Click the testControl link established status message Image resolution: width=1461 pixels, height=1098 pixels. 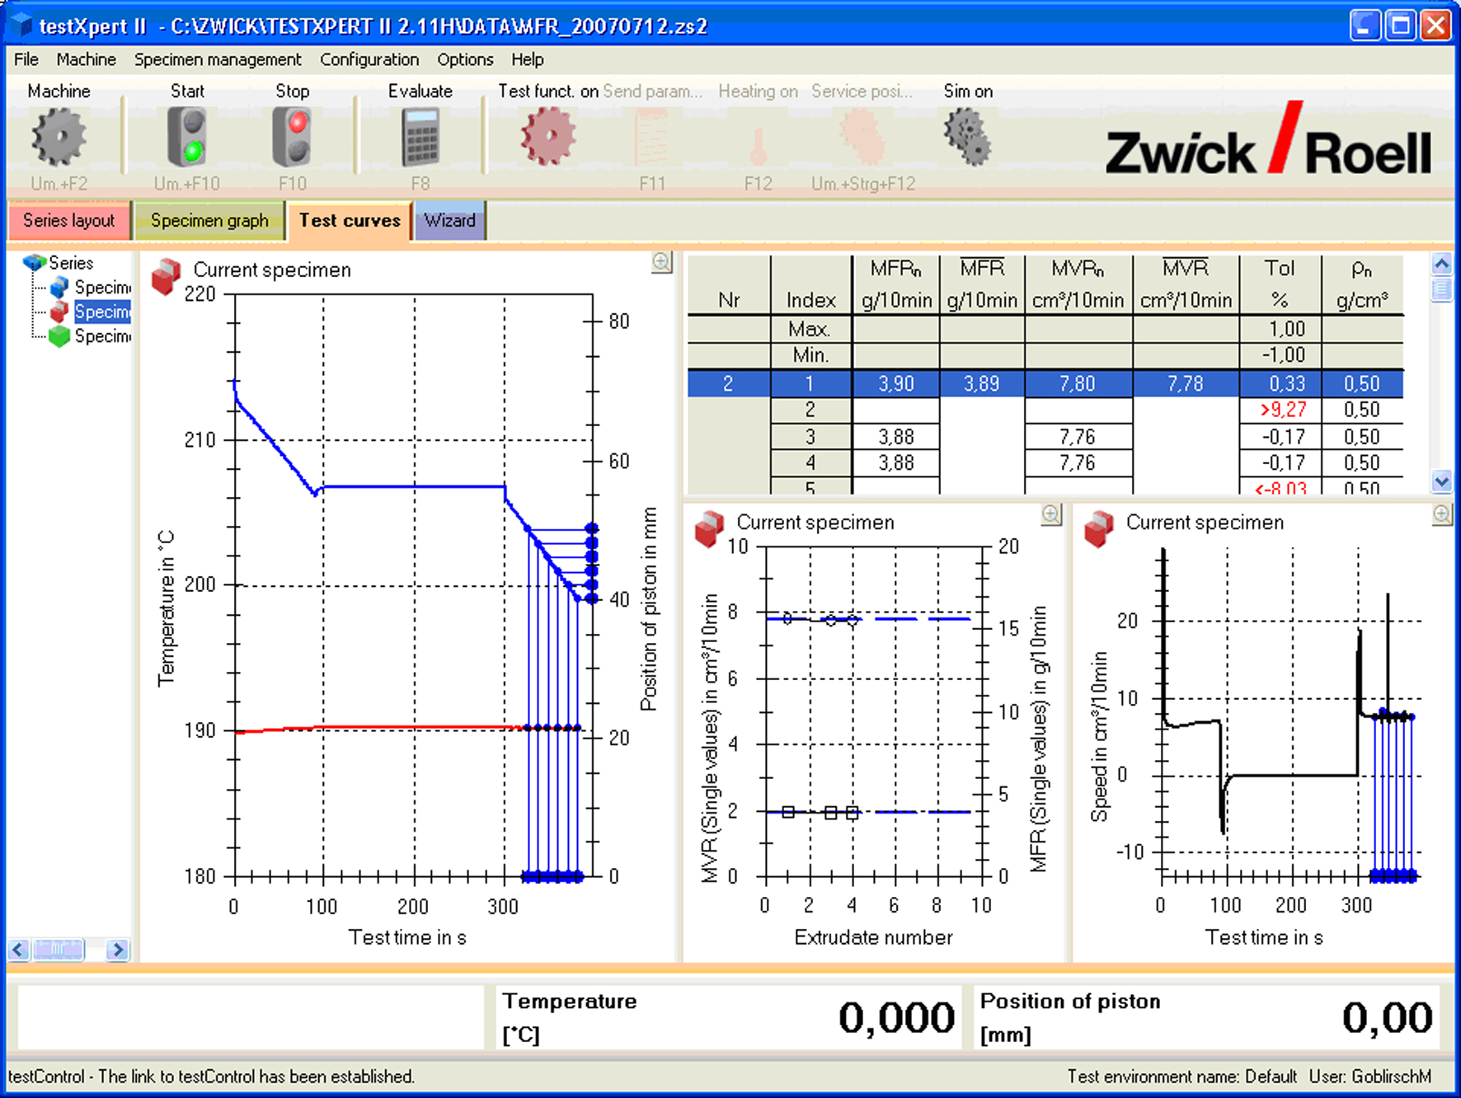[211, 1077]
